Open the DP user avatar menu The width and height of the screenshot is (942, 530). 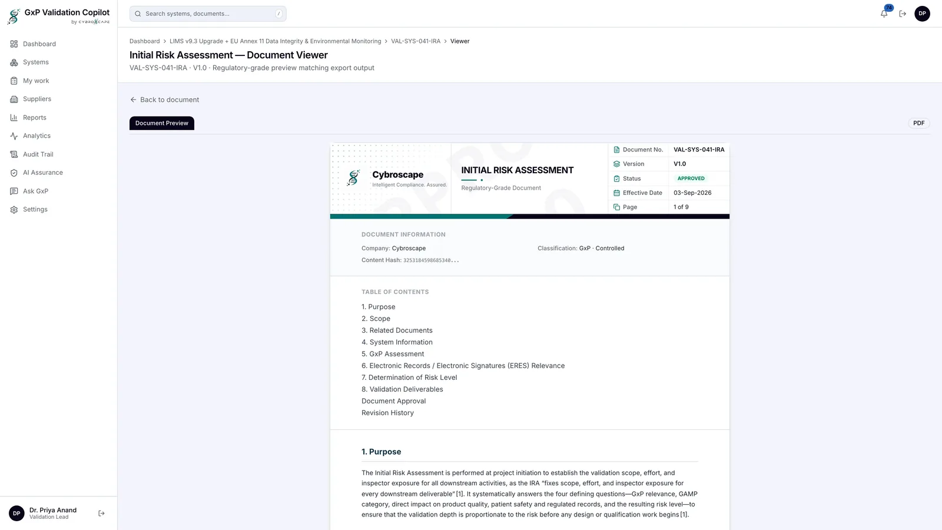coord(922,14)
